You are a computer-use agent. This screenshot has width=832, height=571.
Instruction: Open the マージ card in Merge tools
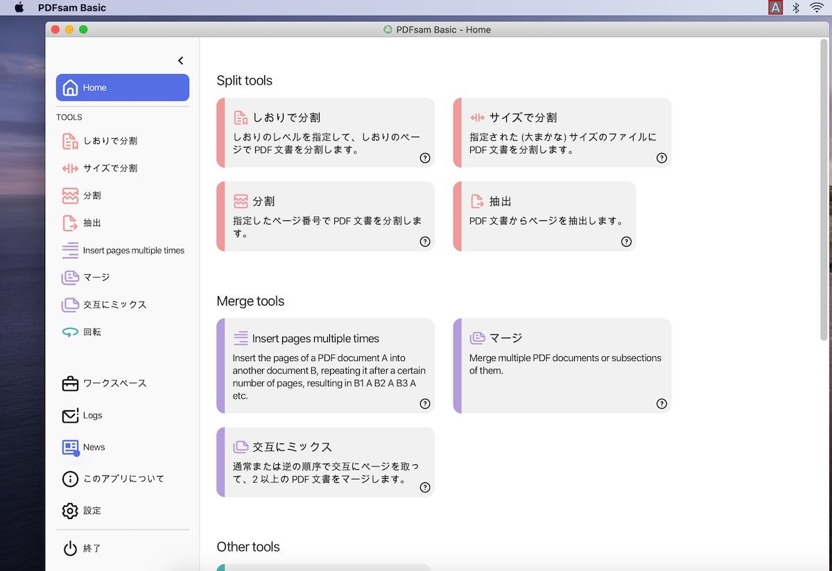(x=562, y=366)
